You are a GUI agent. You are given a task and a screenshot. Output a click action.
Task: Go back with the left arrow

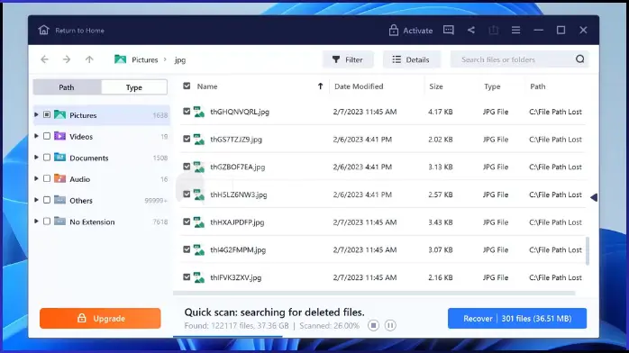(44, 59)
